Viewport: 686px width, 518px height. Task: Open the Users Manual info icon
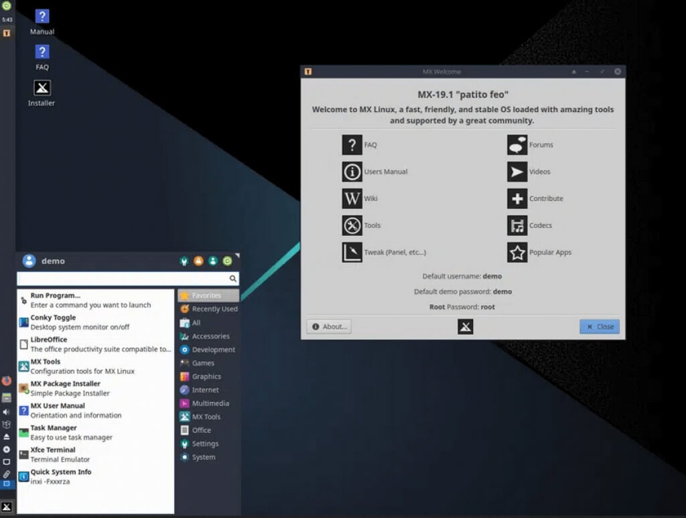(352, 172)
